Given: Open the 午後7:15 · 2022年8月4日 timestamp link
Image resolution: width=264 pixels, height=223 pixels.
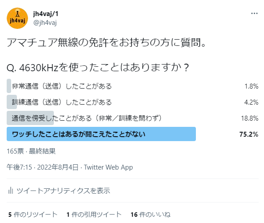Looking at the screenshot, I should [42, 167].
